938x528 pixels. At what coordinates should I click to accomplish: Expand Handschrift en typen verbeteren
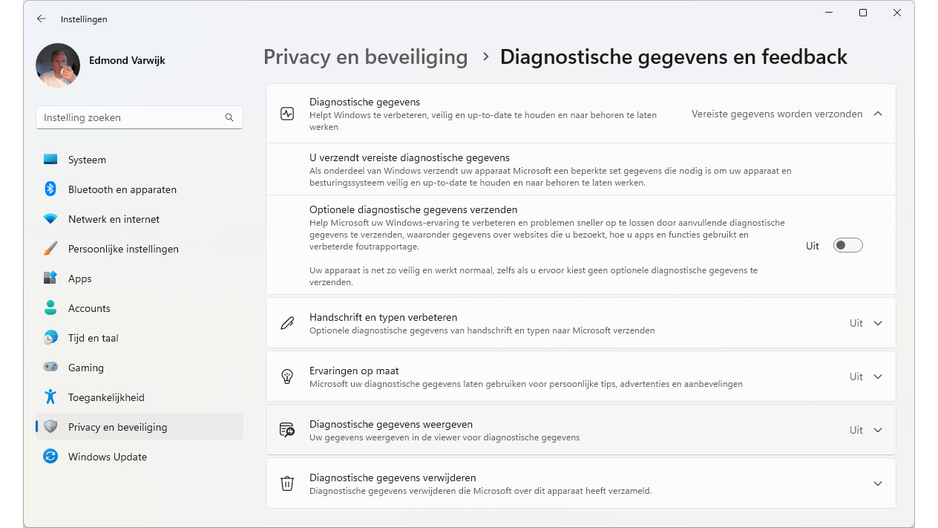click(x=878, y=323)
